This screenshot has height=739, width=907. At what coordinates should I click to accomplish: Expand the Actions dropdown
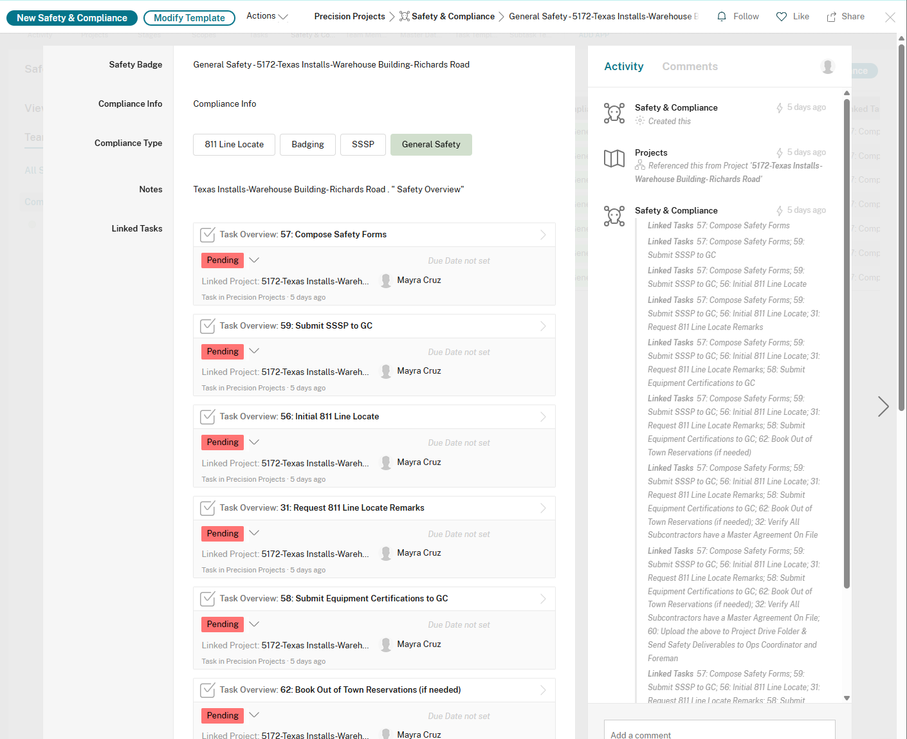coord(266,15)
